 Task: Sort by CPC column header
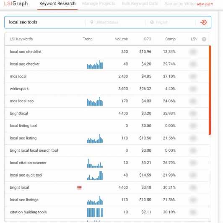pyautogui.click(x=148, y=39)
